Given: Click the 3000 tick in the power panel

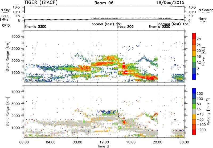Looking at the screenshot, I should point(16,49).
